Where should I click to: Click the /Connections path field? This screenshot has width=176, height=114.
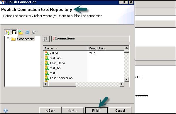click(90, 39)
